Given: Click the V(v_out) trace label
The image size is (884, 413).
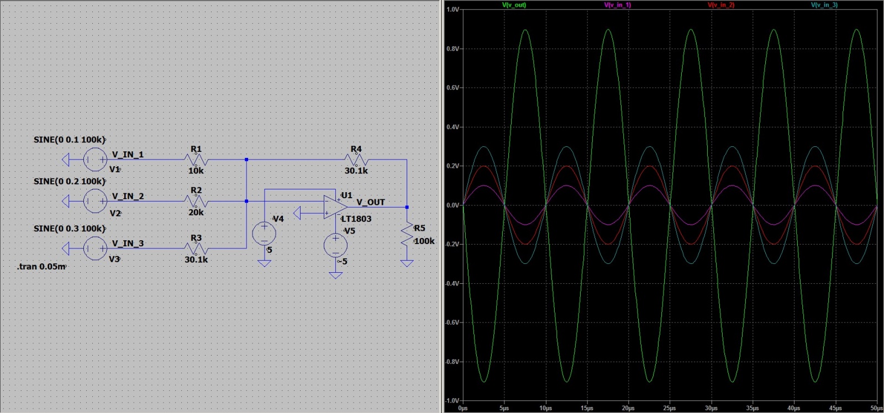Looking at the screenshot, I should point(514,5).
